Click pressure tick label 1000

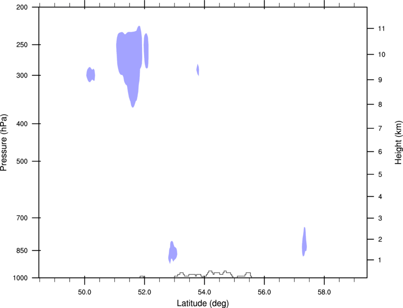[20, 278]
